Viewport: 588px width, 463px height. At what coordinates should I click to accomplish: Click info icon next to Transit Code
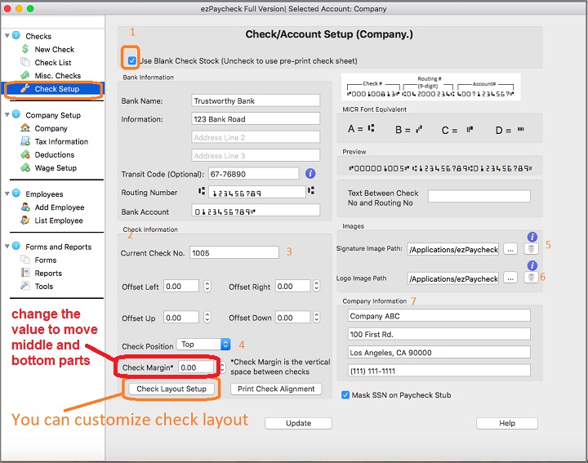click(310, 173)
